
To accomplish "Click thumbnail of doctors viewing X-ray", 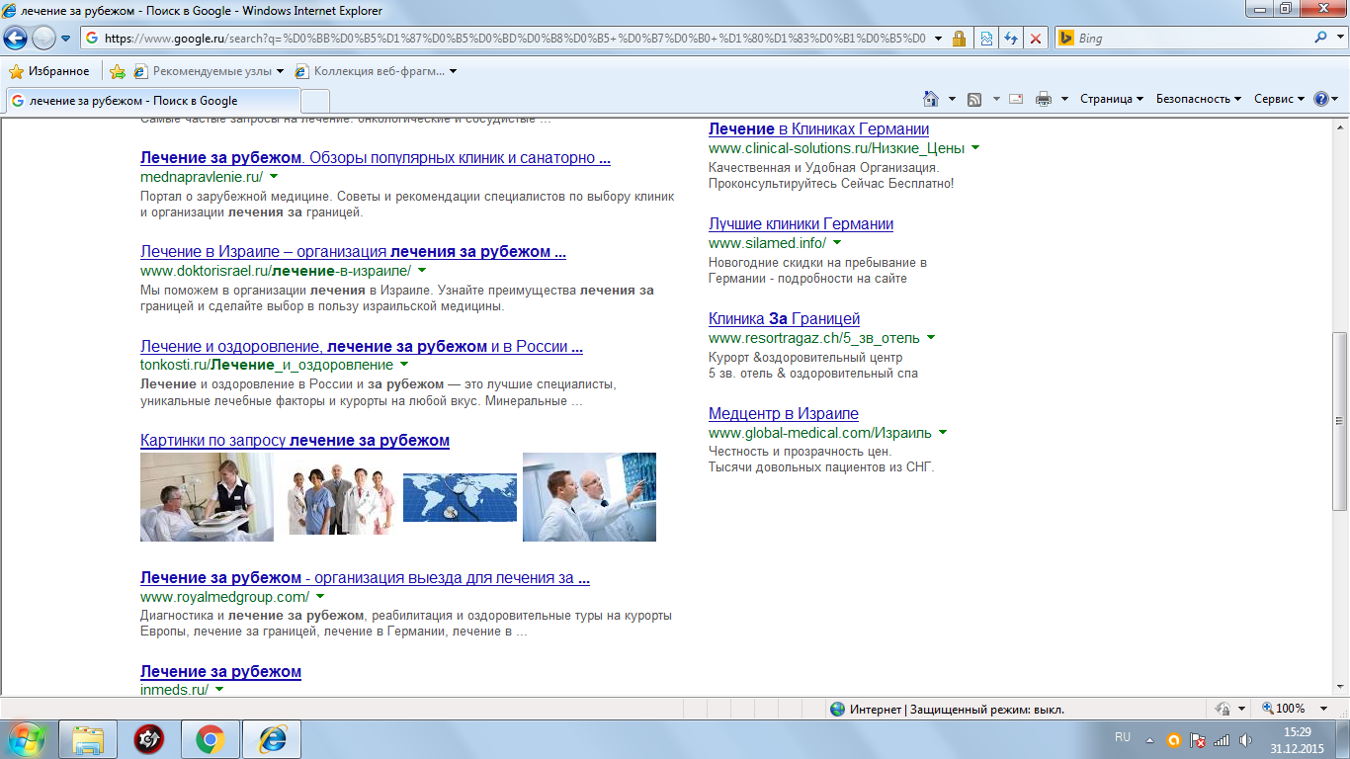I will [589, 497].
